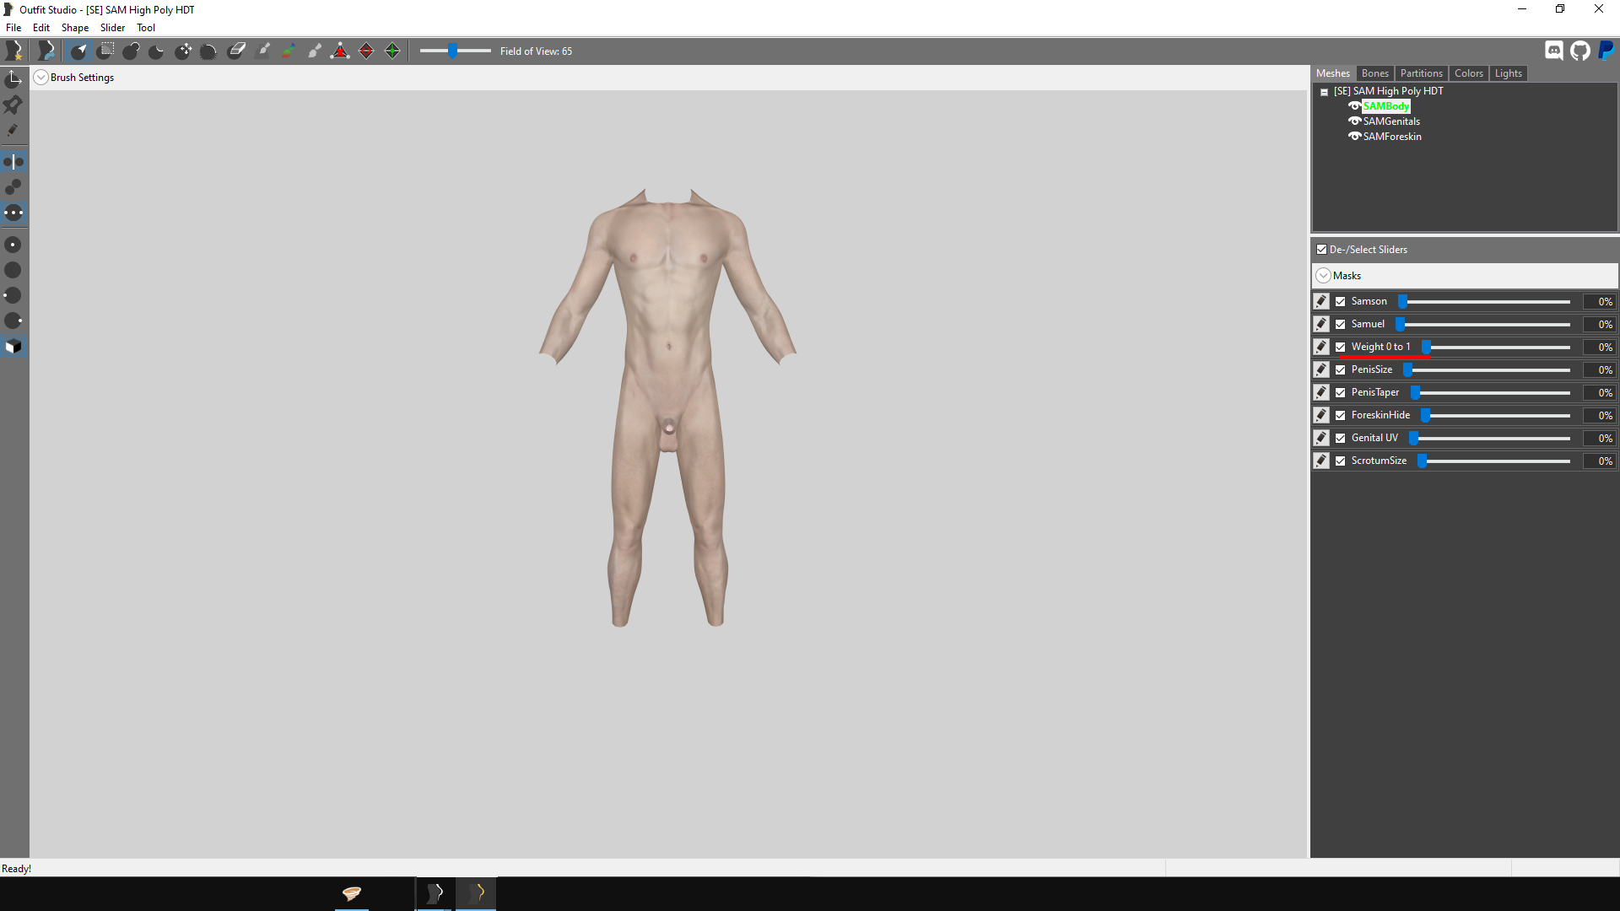
Task: Select the Collapse Vertex tool
Action: point(340,51)
